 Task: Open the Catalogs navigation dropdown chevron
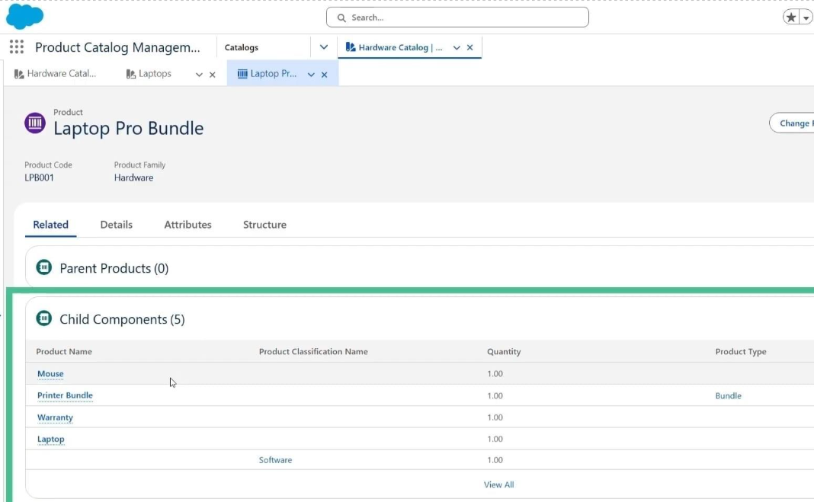click(x=324, y=47)
